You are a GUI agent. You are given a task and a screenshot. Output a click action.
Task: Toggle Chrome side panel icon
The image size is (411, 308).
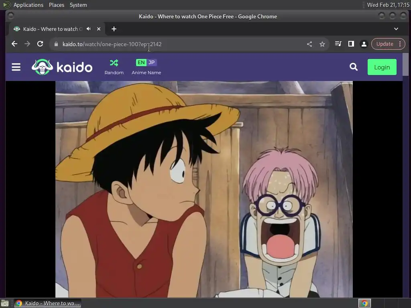coord(351,44)
